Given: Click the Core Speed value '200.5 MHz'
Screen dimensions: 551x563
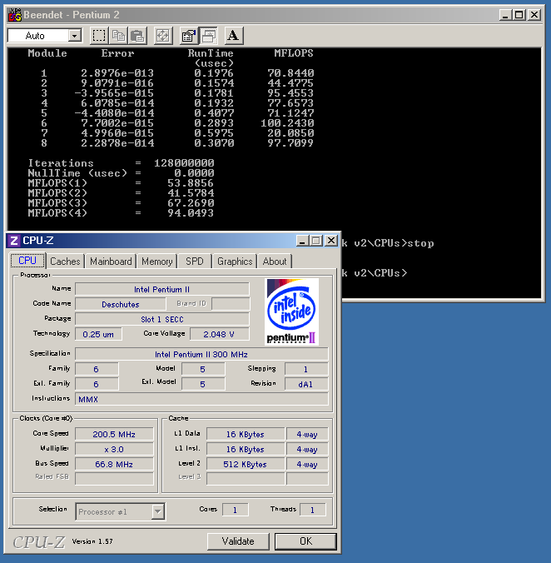Looking at the screenshot, I should [x=114, y=434].
